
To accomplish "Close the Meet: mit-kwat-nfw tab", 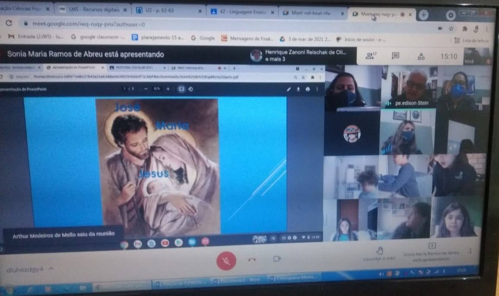I will tap(343, 13).
